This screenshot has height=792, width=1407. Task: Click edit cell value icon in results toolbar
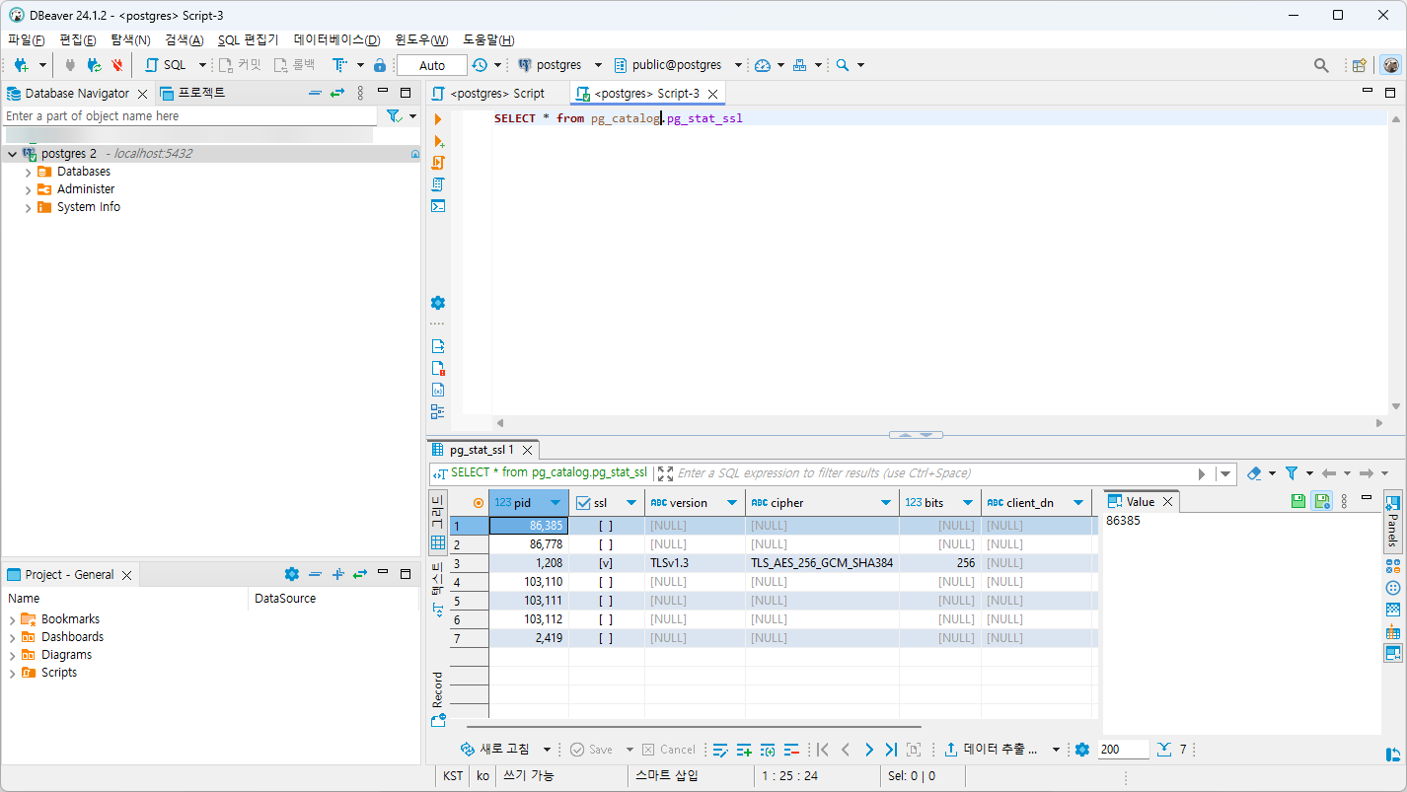(720, 750)
